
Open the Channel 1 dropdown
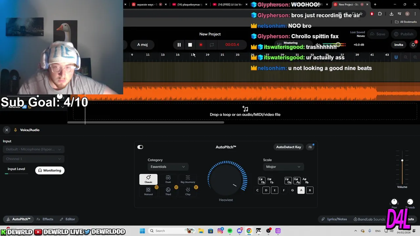coord(33,159)
